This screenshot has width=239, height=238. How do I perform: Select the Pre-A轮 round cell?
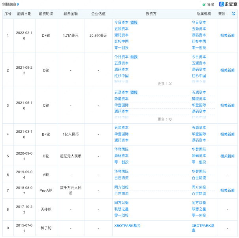(46, 191)
